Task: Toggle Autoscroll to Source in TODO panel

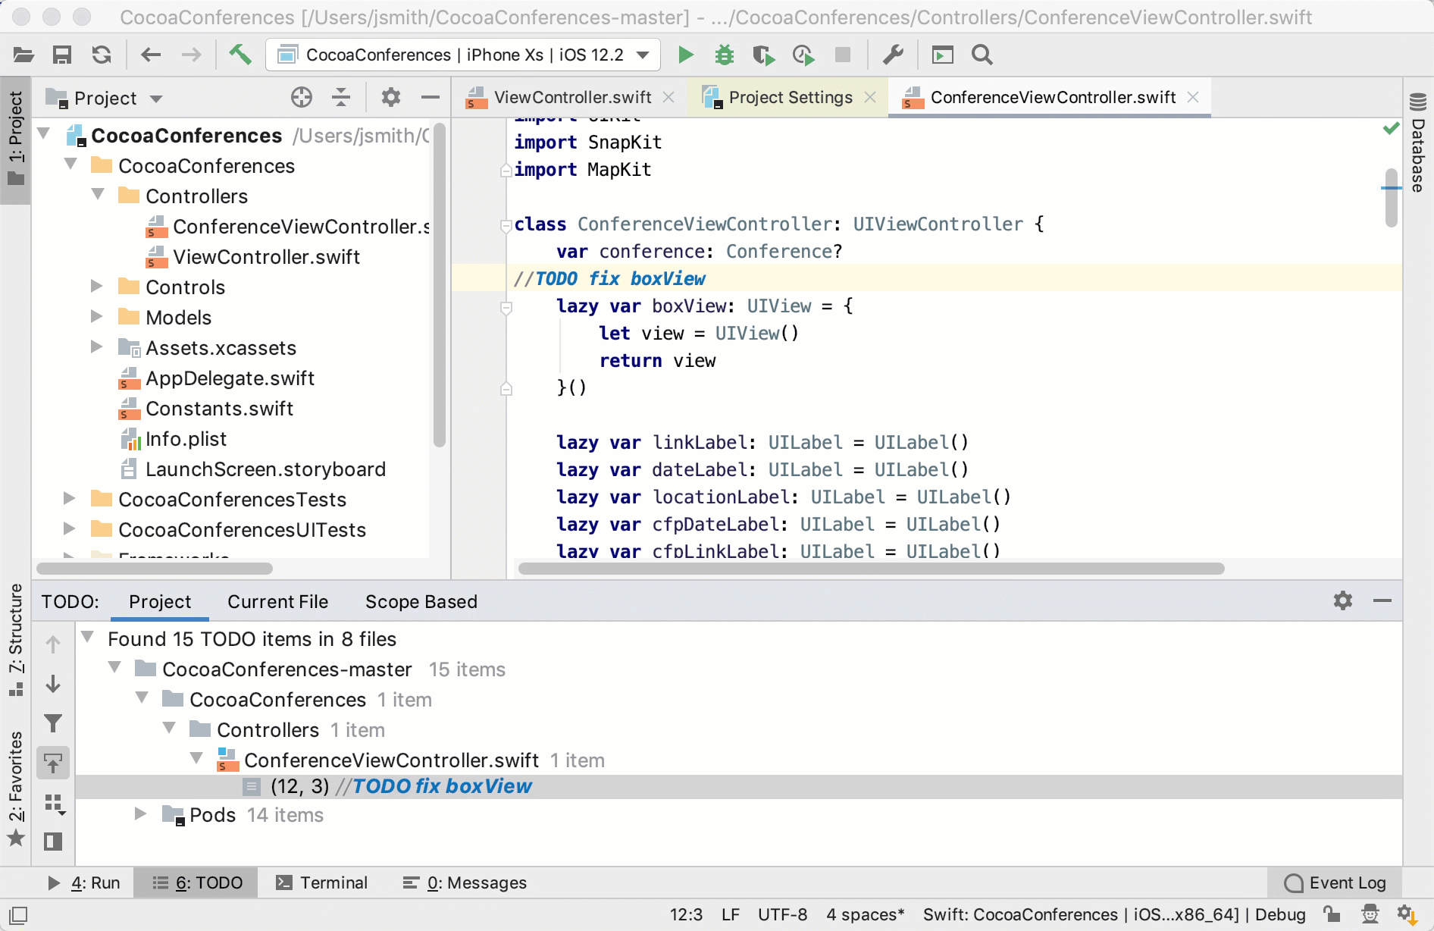Action: click(x=53, y=763)
